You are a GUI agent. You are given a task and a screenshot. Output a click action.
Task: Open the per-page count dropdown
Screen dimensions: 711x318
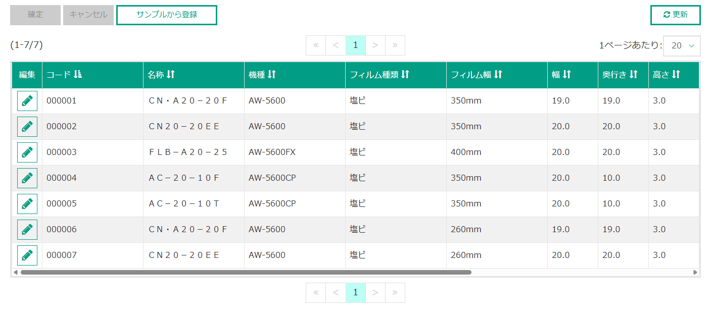[682, 45]
